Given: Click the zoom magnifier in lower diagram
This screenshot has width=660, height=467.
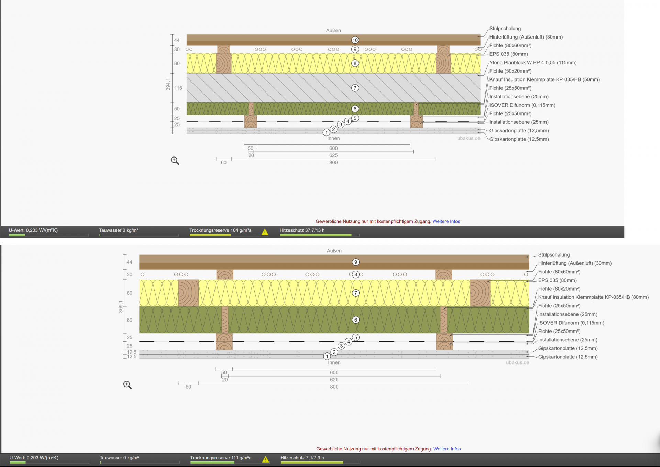Looking at the screenshot, I should click(127, 385).
